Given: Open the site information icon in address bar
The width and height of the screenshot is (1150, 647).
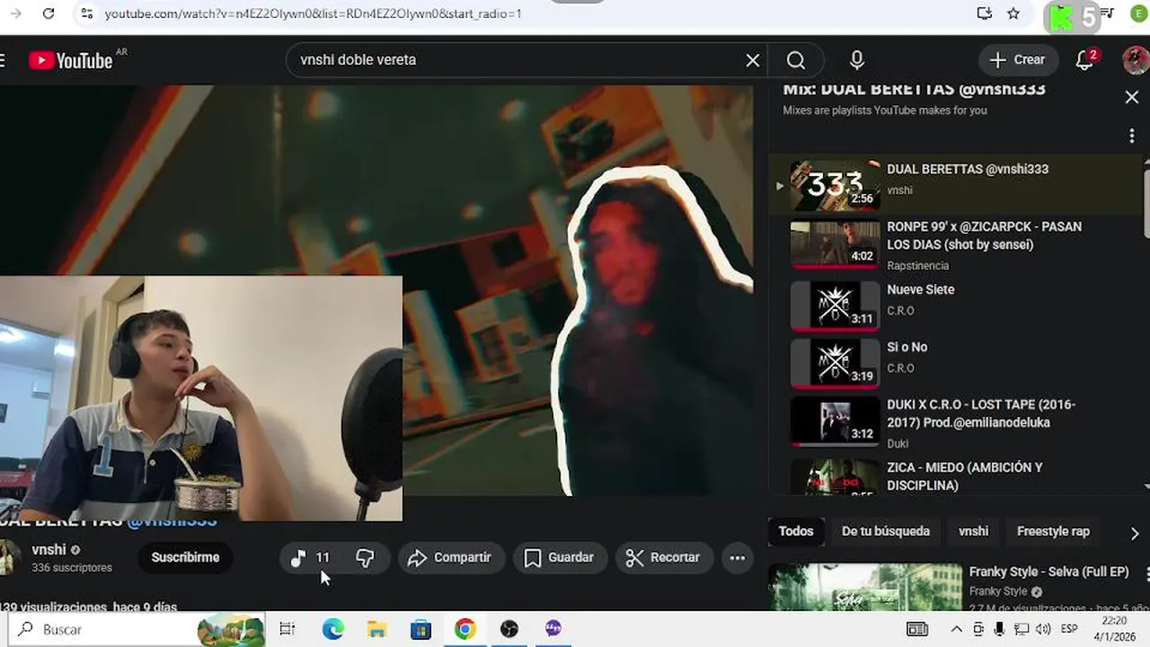Looking at the screenshot, I should click(86, 13).
